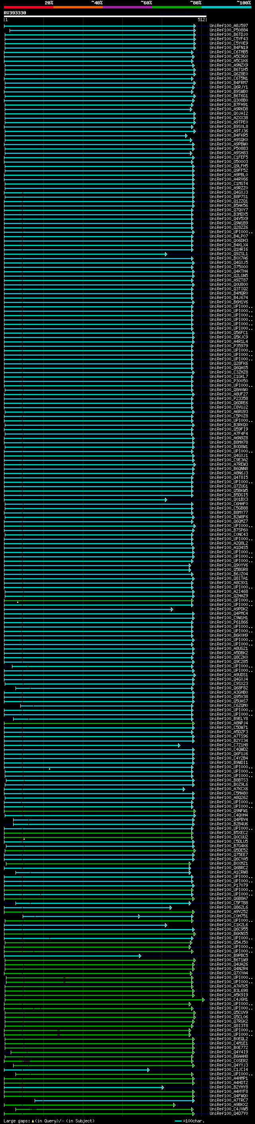Click the short cyan alignment bar for Q01BX3
This screenshot has height=1124, width=255.
tap(85, 500)
